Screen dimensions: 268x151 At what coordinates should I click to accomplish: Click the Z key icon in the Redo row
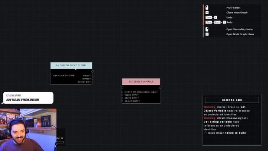pyautogui.click(x=224, y=22)
